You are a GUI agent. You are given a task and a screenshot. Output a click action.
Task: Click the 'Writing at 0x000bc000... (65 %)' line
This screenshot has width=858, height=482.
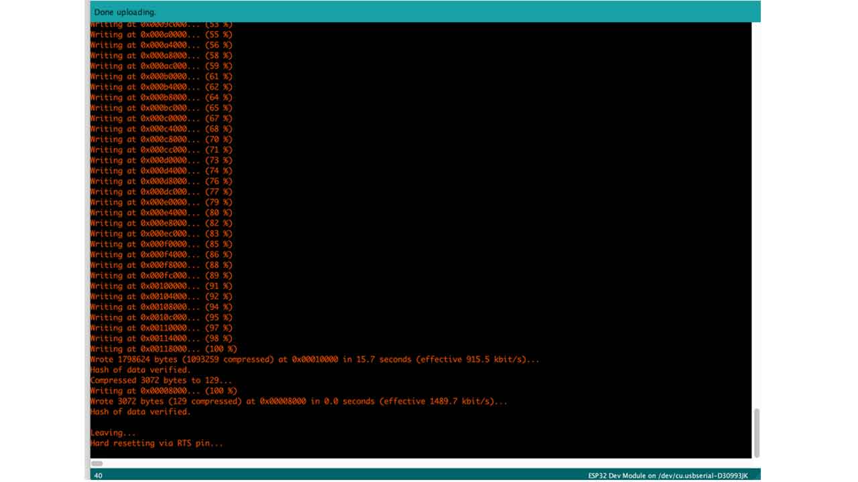(x=162, y=108)
